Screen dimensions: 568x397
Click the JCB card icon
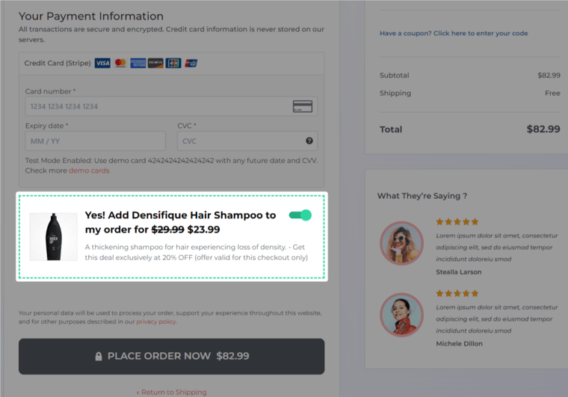[x=173, y=63]
